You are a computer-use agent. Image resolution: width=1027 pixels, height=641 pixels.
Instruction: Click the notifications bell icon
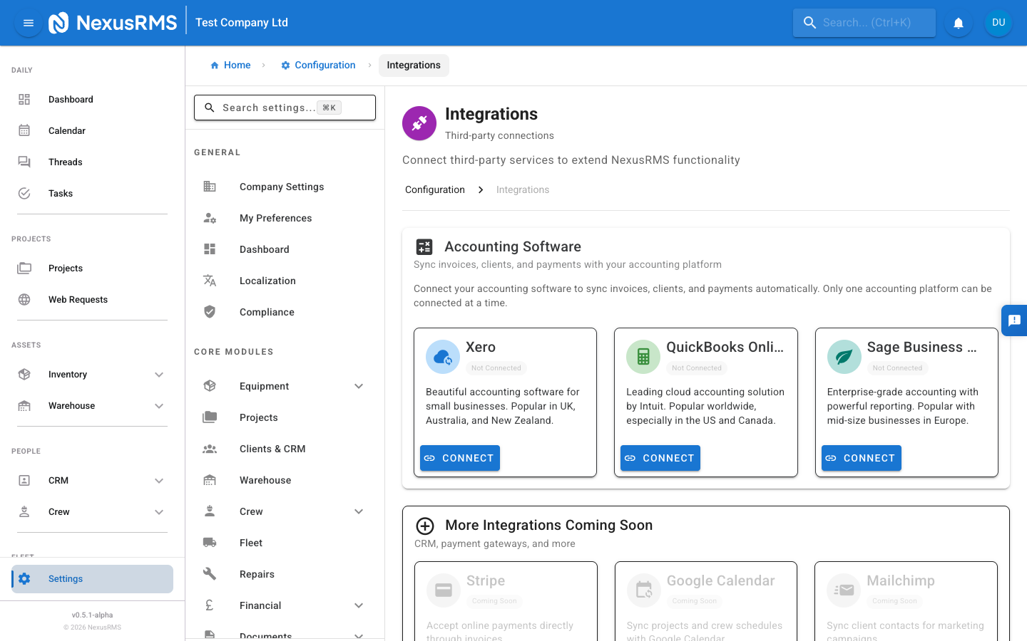[958, 22]
